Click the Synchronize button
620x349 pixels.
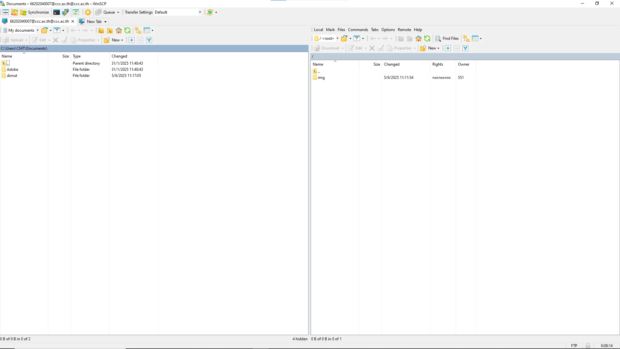pyautogui.click(x=35, y=12)
